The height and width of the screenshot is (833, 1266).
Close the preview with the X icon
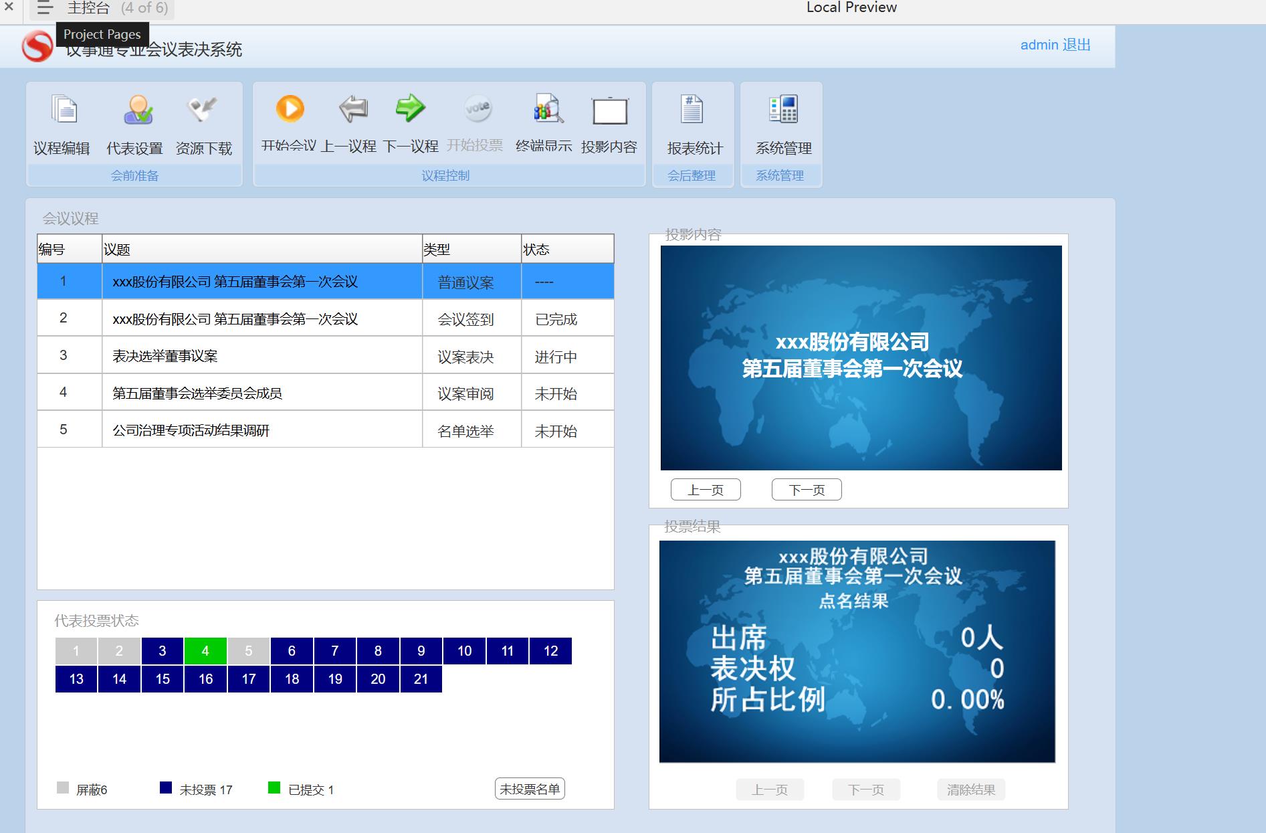pyautogui.click(x=9, y=7)
